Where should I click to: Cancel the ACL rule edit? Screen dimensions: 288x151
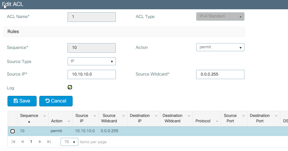56,101
